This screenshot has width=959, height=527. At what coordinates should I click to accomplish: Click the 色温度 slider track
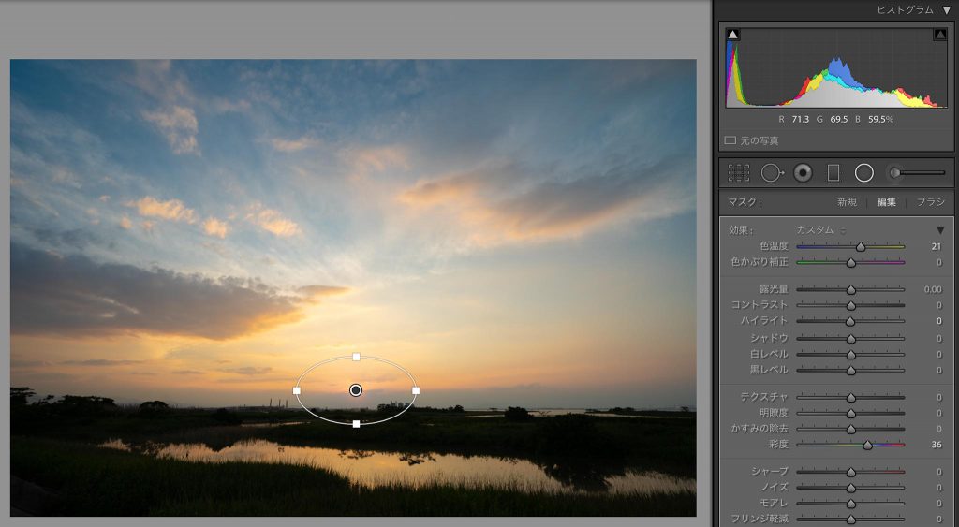[x=850, y=247]
